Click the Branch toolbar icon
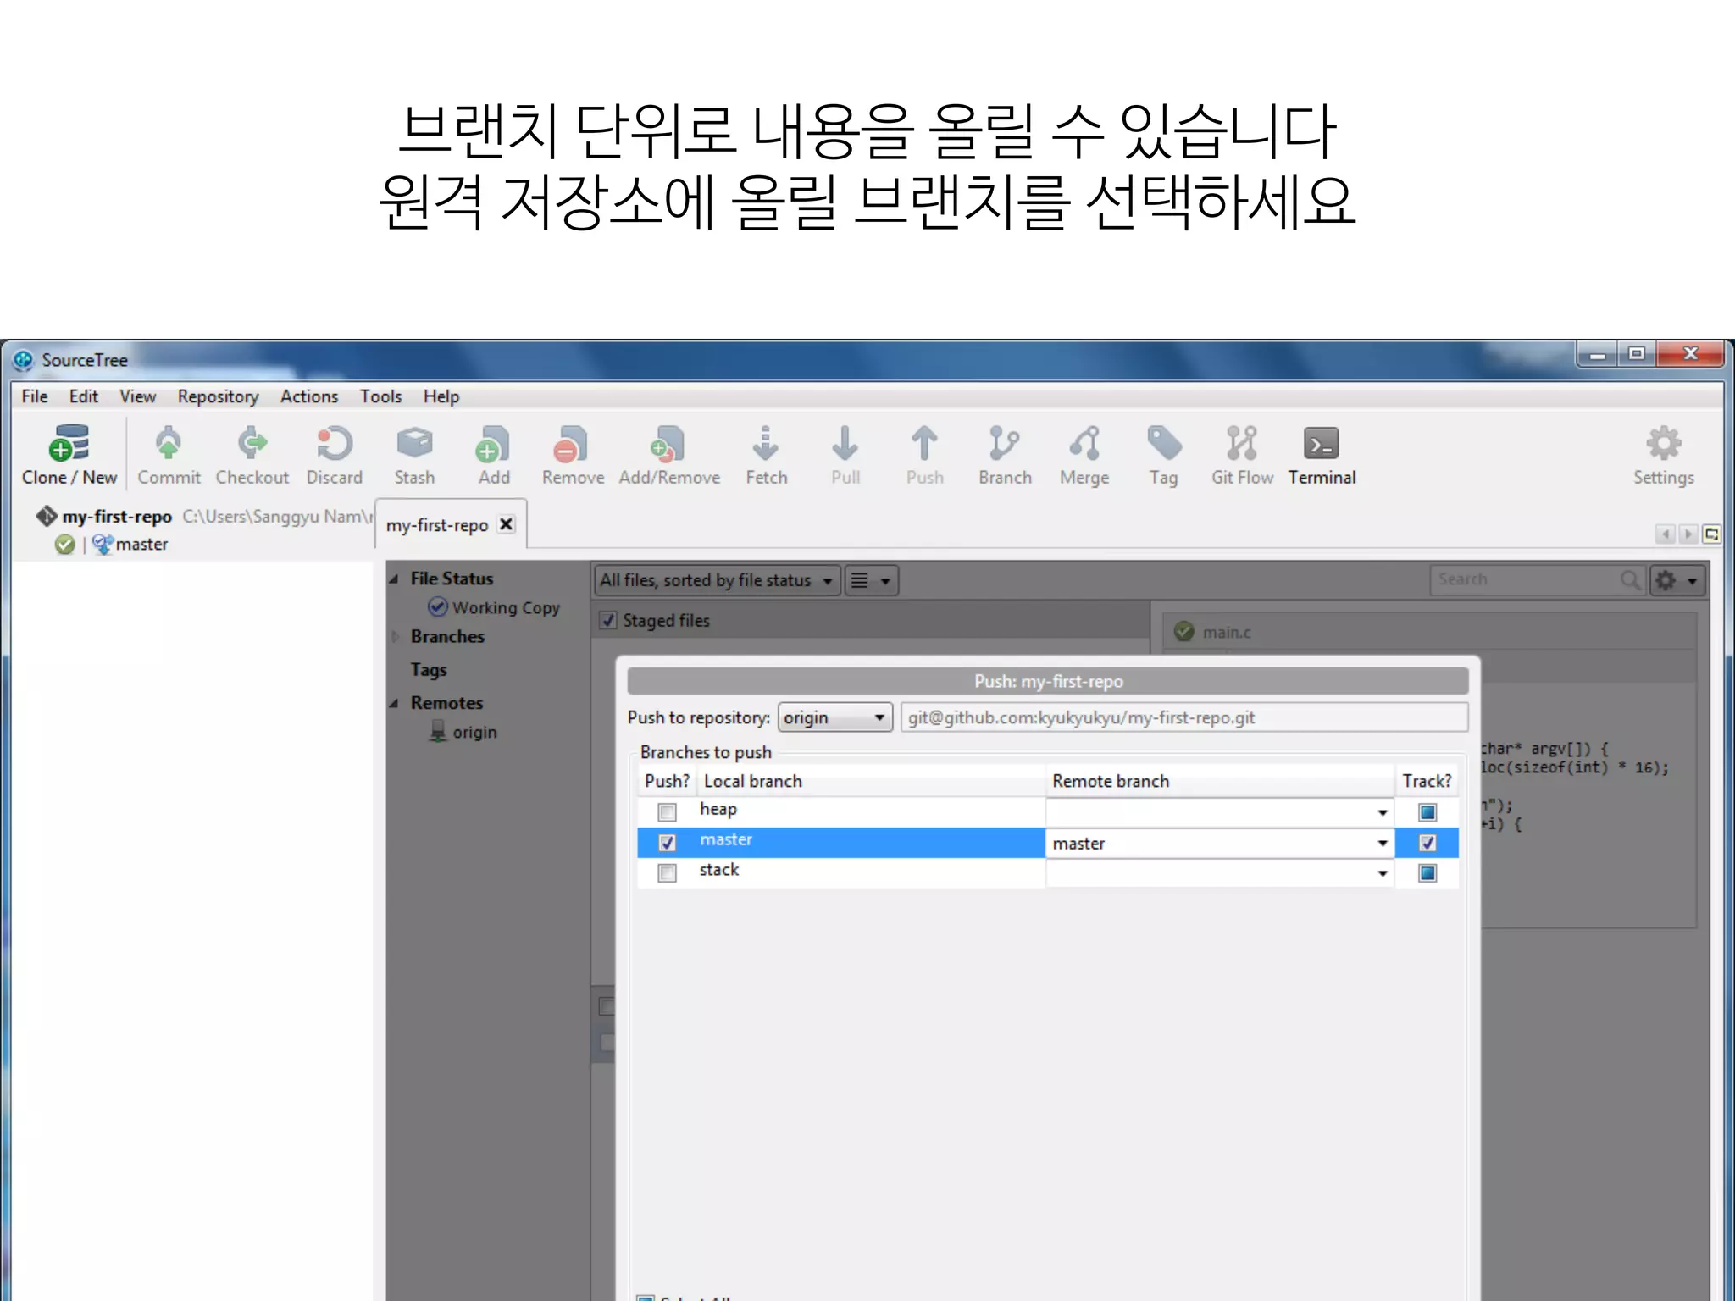This screenshot has height=1301, width=1735. [x=1004, y=444]
